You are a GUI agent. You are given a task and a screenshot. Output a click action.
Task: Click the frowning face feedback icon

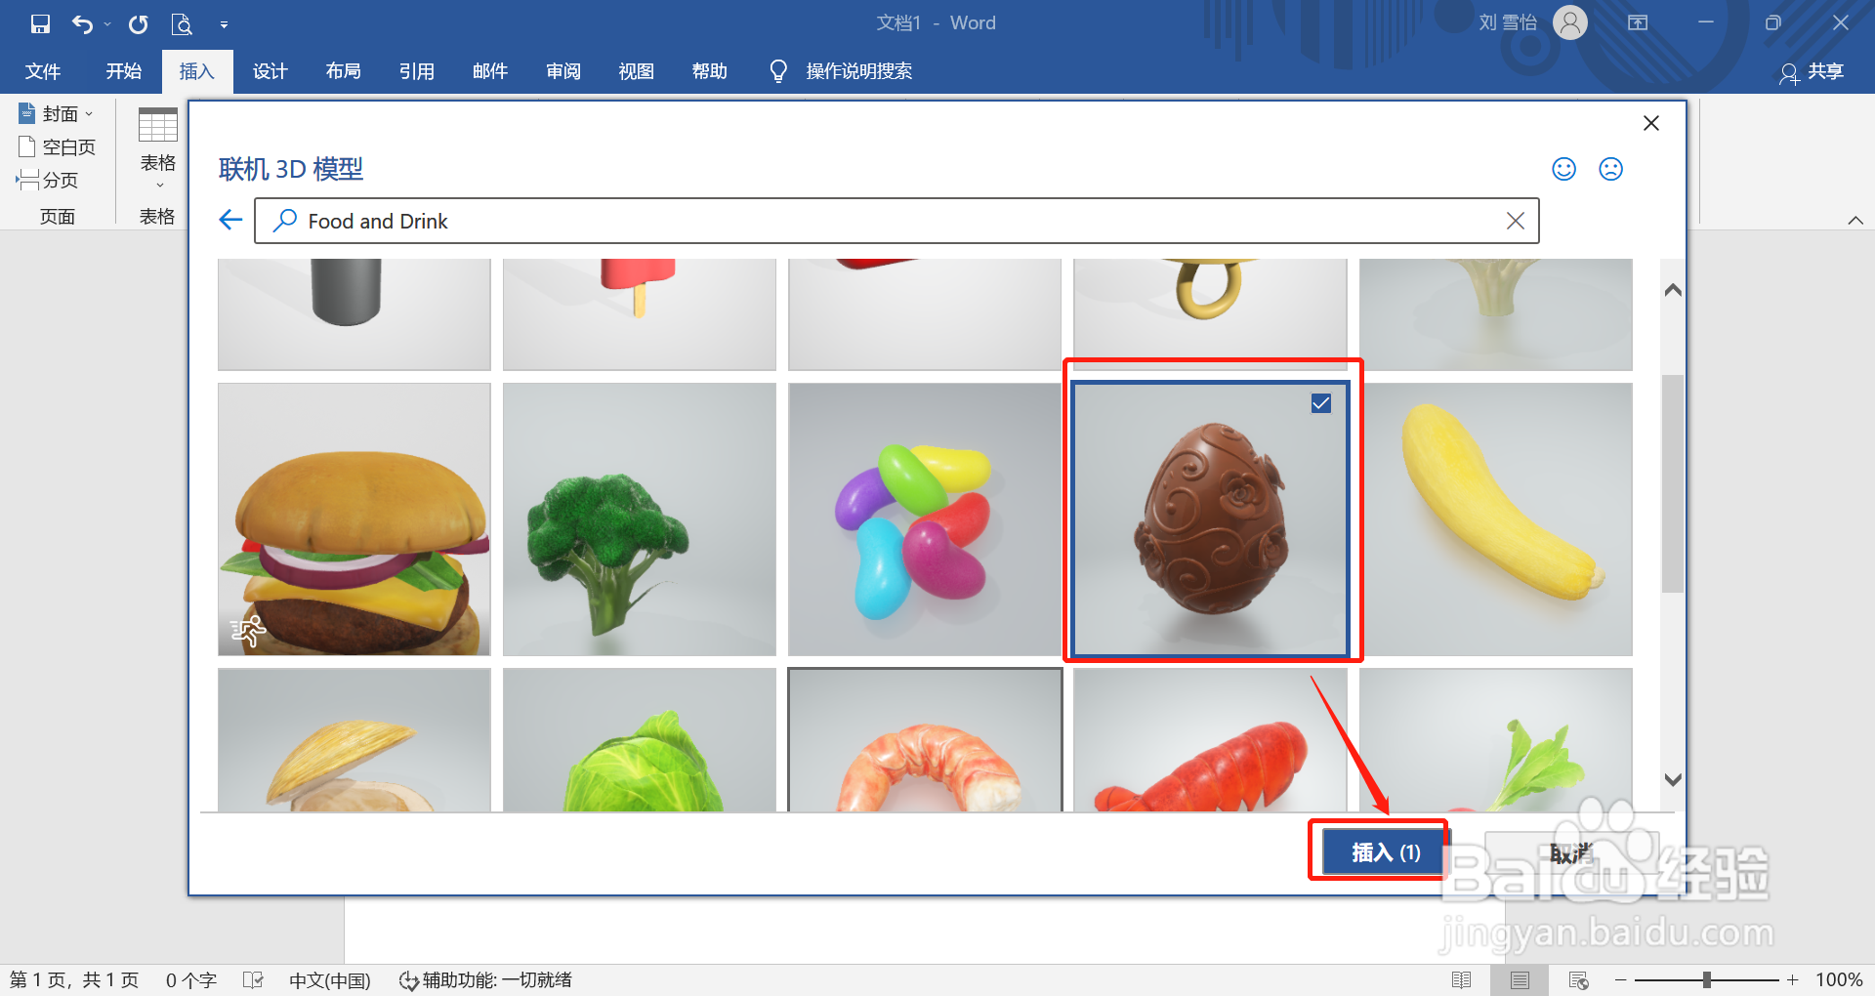tap(1610, 168)
